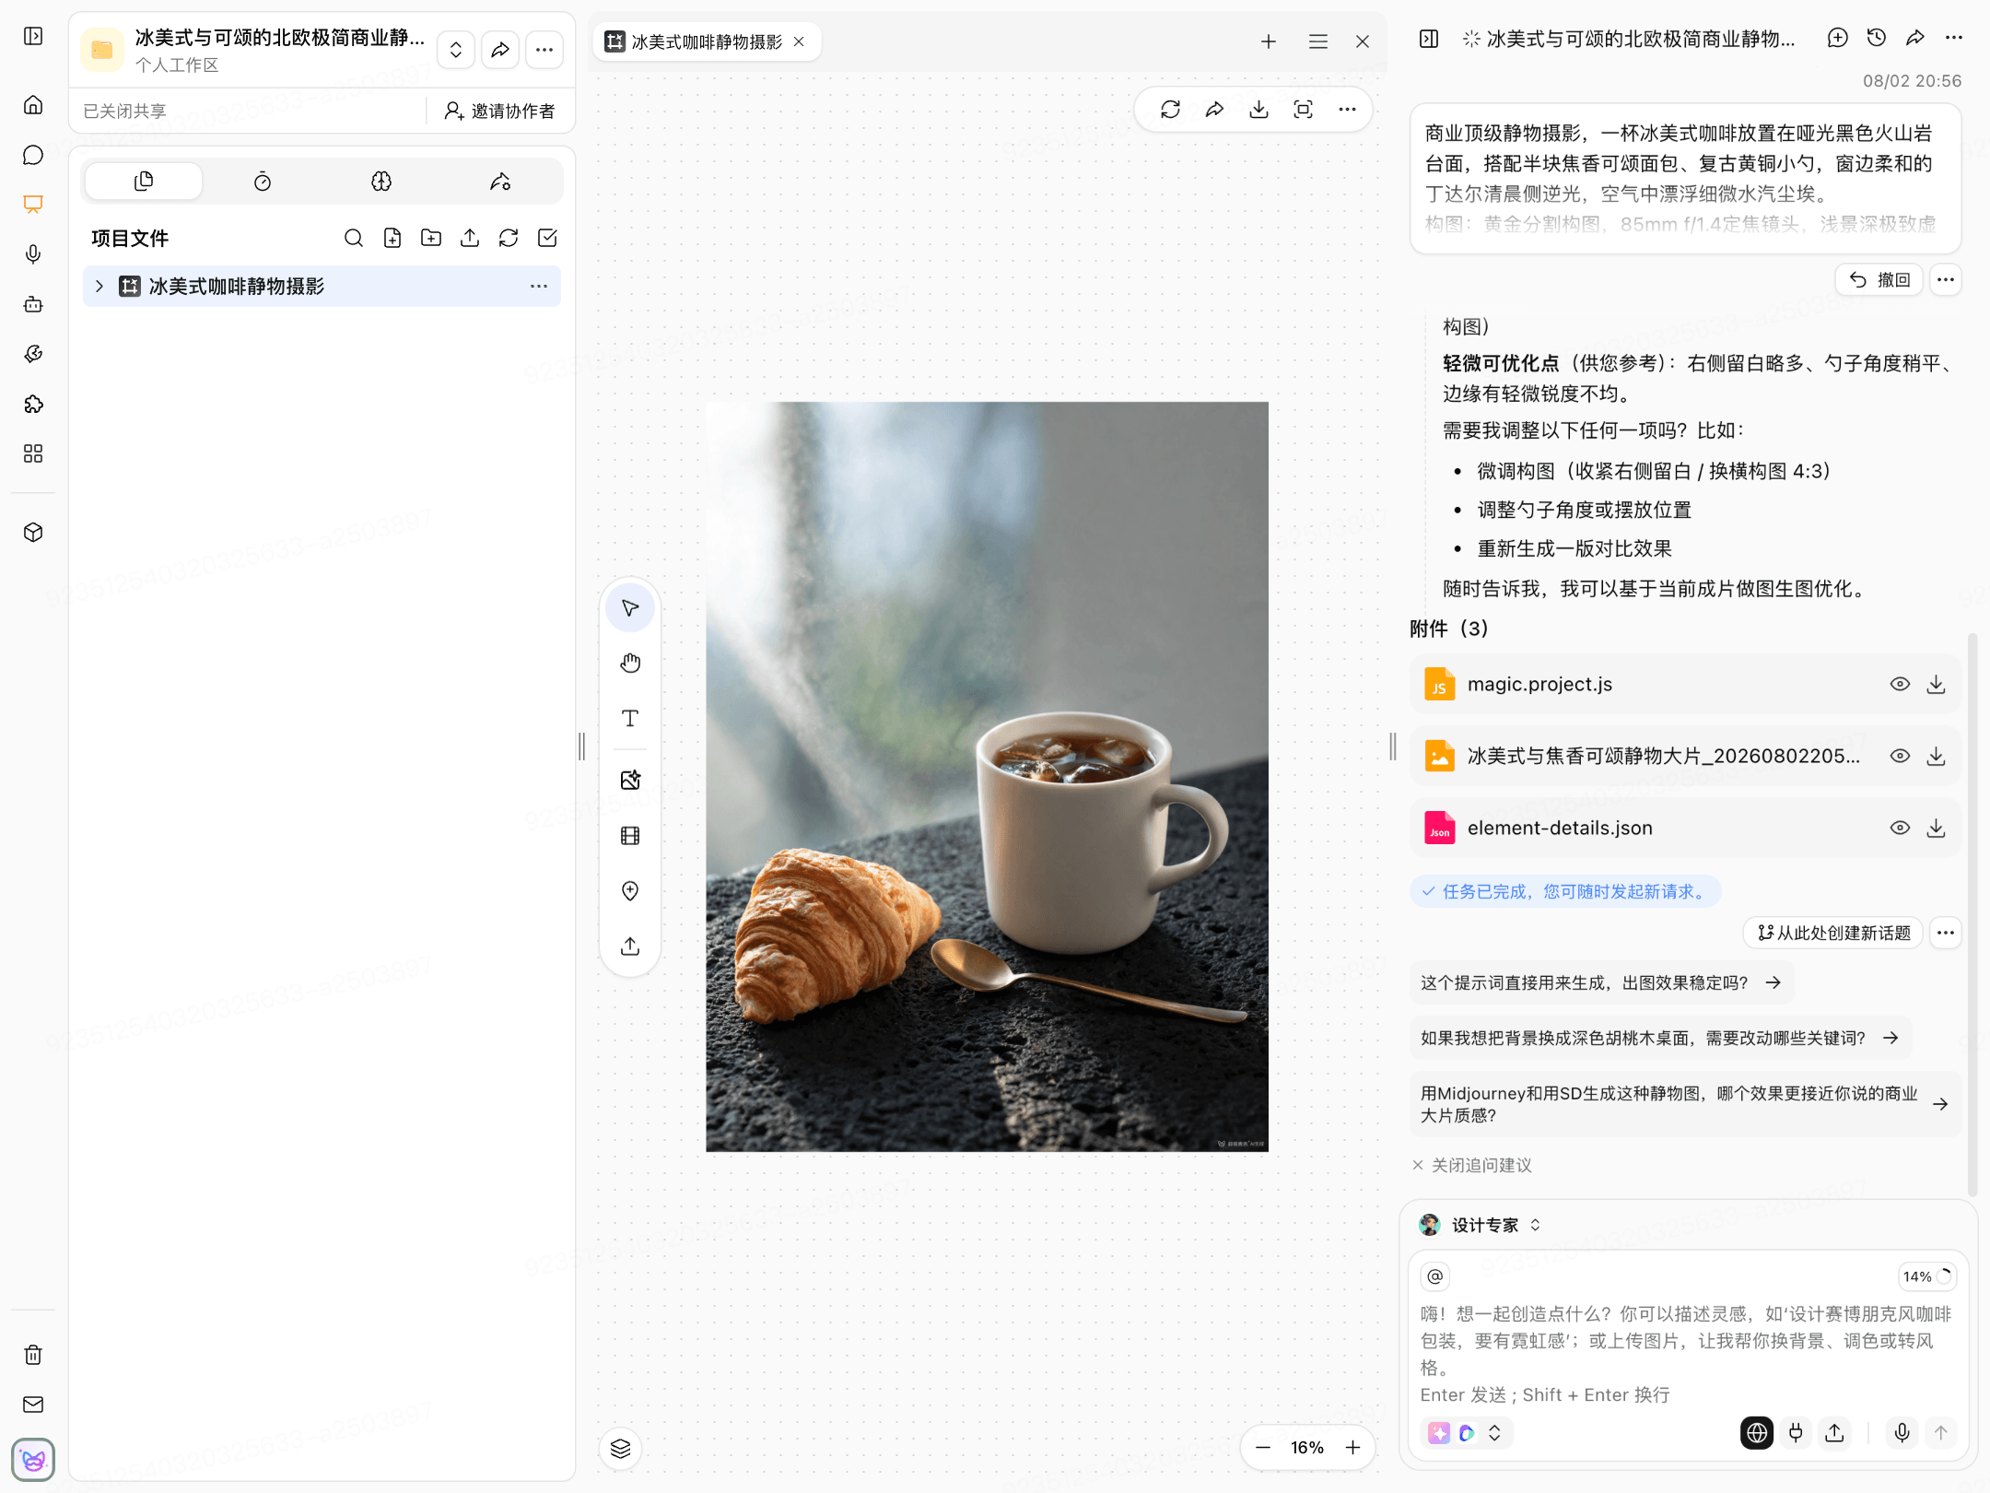Screen dimensions: 1990x1493
Task: Open the chat icon in the left sidebar
Action: pyautogui.click(x=33, y=155)
